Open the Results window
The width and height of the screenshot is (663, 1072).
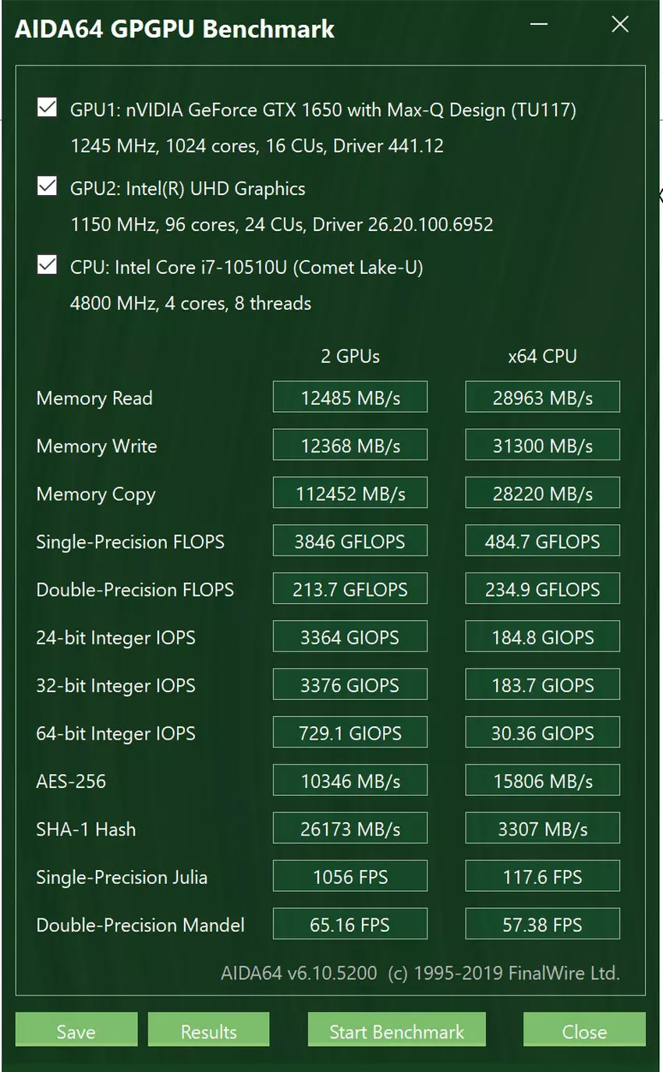(208, 1031)
